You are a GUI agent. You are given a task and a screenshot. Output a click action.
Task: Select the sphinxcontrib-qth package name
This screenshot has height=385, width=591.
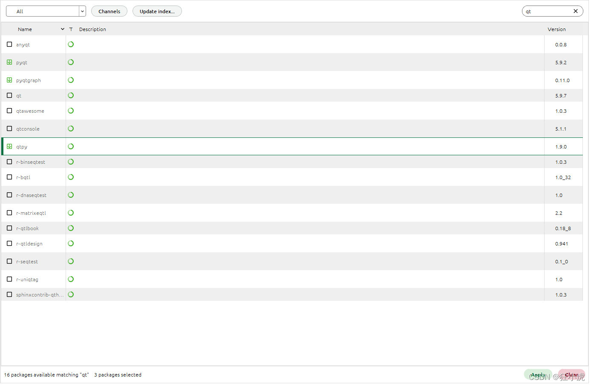point(40,295)
